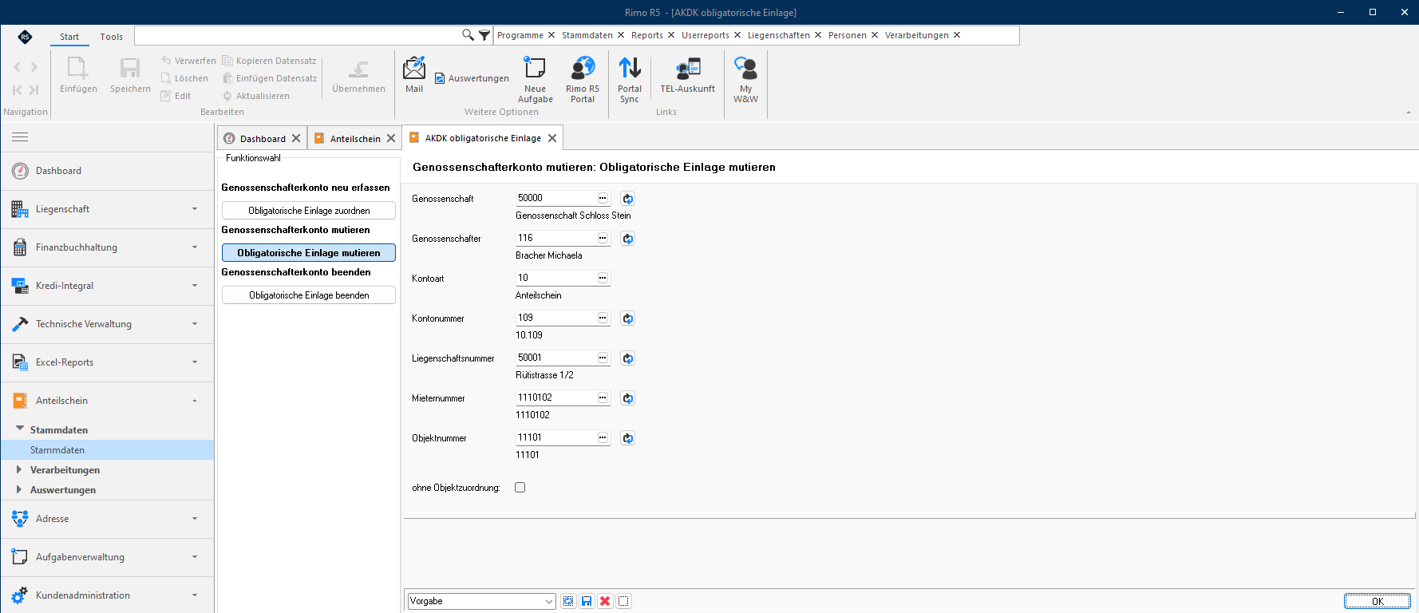
Task: Open Rimo R5 Portal
Action: coord(583,80)
